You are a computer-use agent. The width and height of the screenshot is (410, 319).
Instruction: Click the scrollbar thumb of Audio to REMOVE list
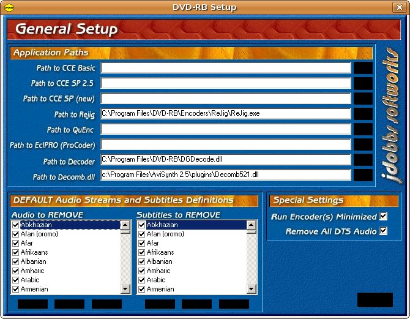[x=125, y=231]
